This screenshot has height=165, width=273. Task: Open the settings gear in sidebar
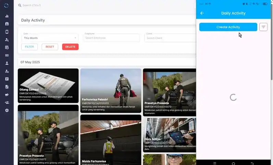point(7,110)
